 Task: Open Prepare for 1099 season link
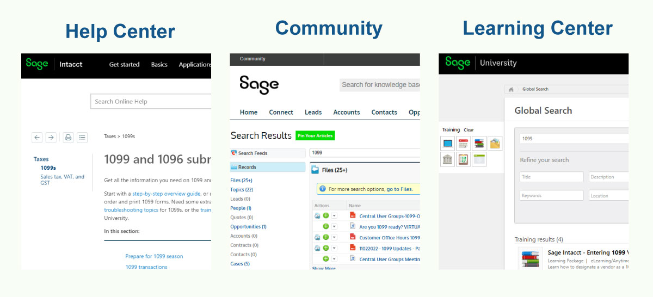pyautogui.click(x=154, y=256)
